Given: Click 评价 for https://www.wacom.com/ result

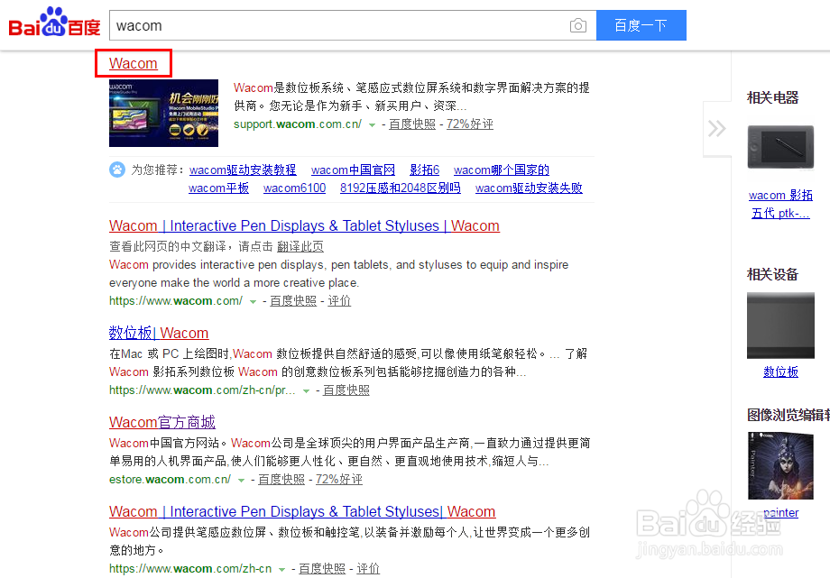Looking at the screenshot, I should 339,301.
